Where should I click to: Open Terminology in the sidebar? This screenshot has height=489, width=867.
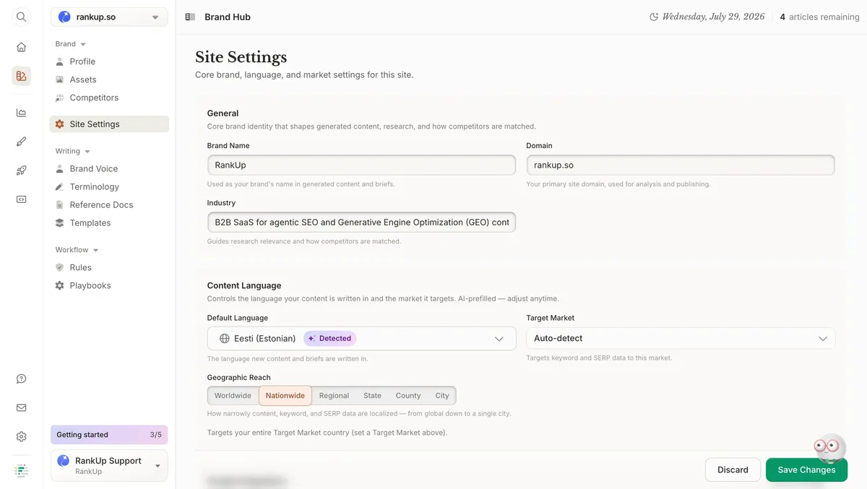point(109,186)
